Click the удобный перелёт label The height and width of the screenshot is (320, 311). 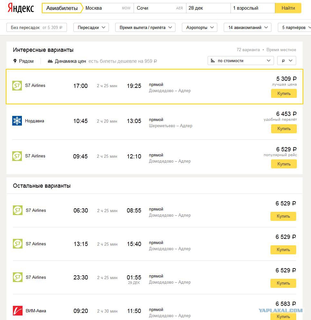point(280,119)
